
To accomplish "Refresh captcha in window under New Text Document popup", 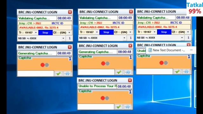I will 186,72.
